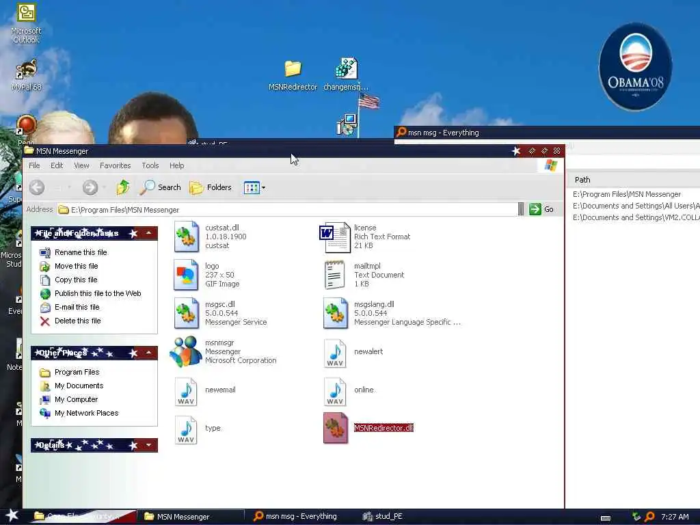Select the VM2.COLLA path result row
Screen dimensions: 700x525
click(636, 217)
